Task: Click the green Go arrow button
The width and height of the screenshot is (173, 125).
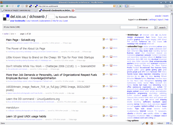Action: (x=120, y=6)
